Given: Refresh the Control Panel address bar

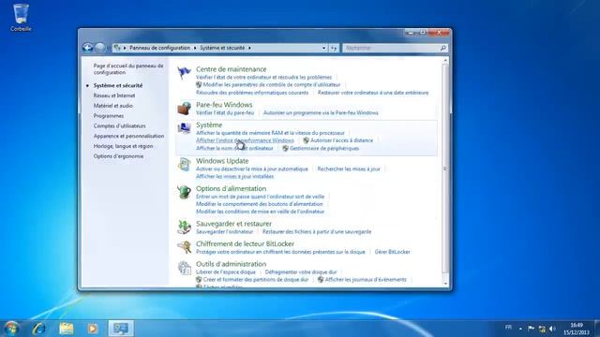Looking at the screenshot, I should pos(334,48).
